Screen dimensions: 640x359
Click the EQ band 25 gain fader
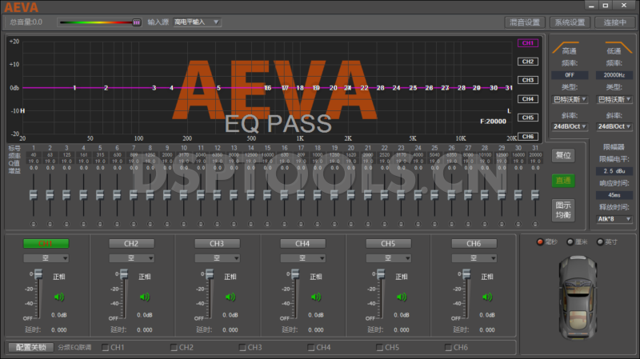434,195
